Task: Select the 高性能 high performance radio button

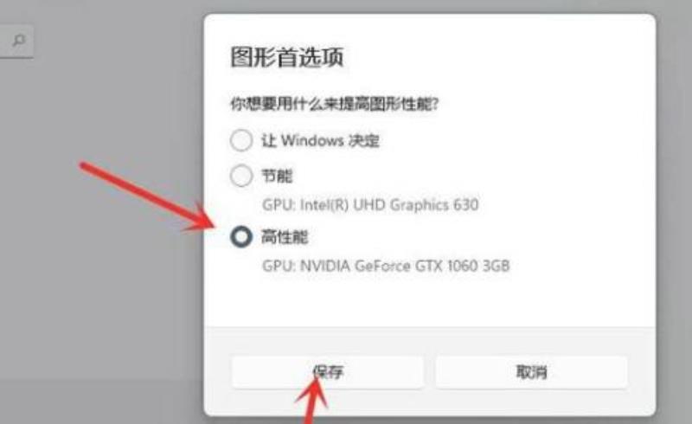Action: click(241, 236)
